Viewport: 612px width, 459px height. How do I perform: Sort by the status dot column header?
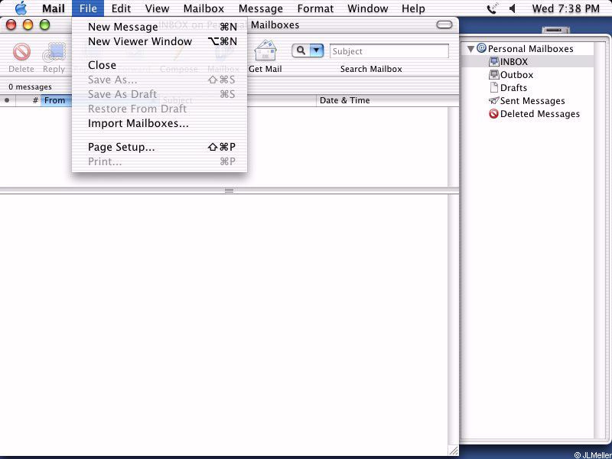click(x=7, y=100)
